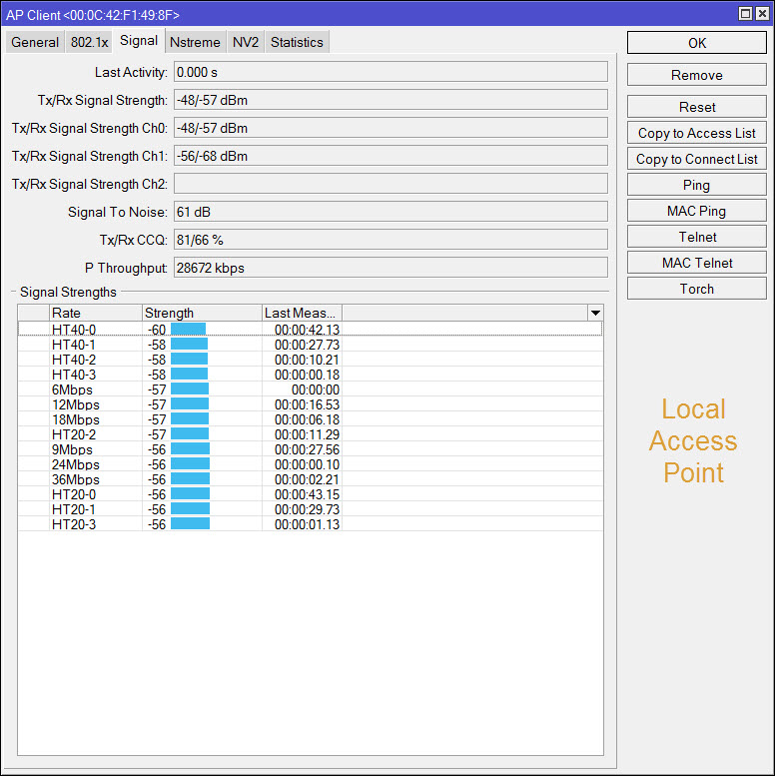Select the HT40-1 row
Screen dimensions: 775x776
(x=311, y=345)
